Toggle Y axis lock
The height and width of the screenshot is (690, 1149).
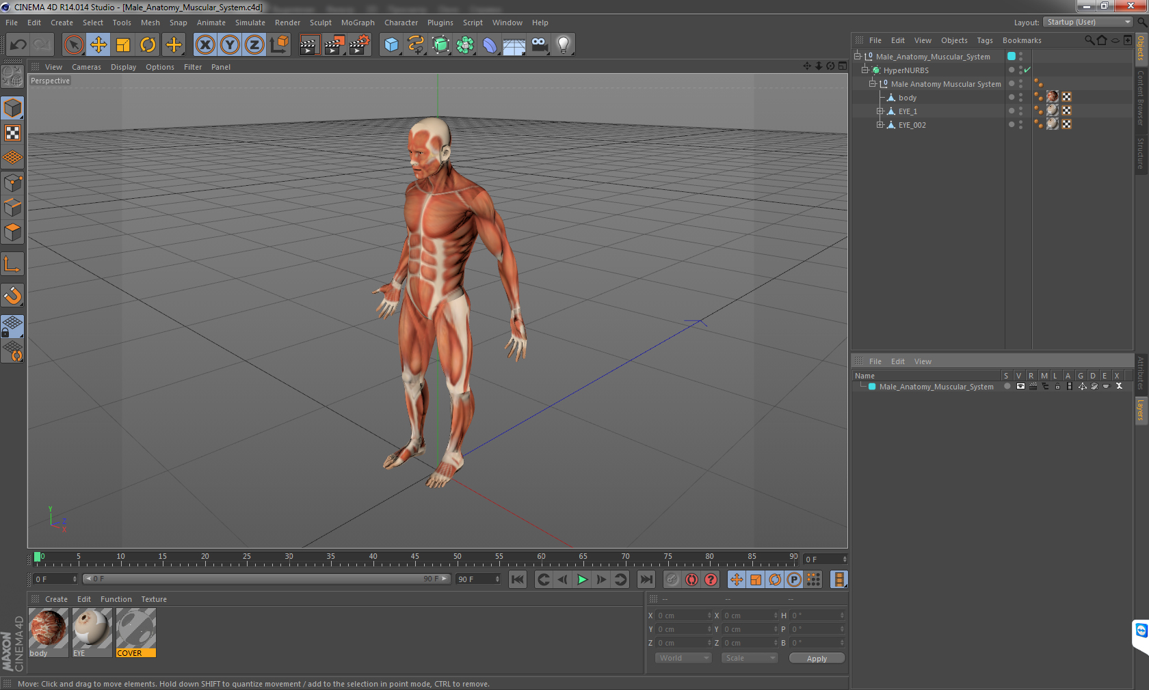tap(230, 45)
